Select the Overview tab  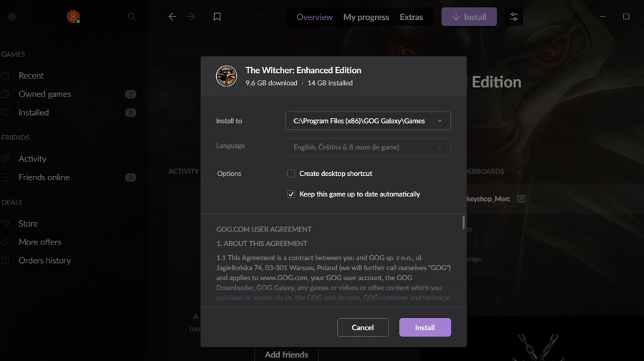pos(315,17)
